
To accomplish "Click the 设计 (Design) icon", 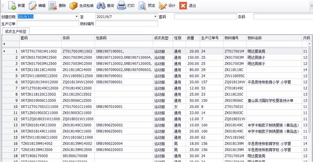I will click(163, 6).
